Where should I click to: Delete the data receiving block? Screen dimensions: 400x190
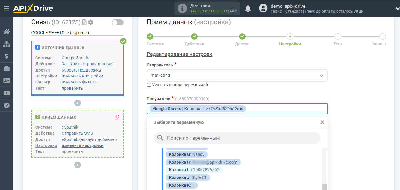[x=118, y=117]
